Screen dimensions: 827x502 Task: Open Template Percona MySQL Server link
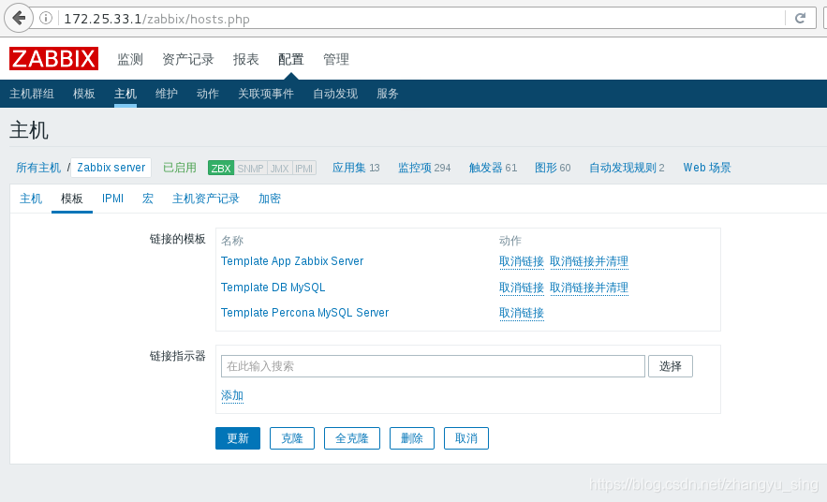click(304, 313)
